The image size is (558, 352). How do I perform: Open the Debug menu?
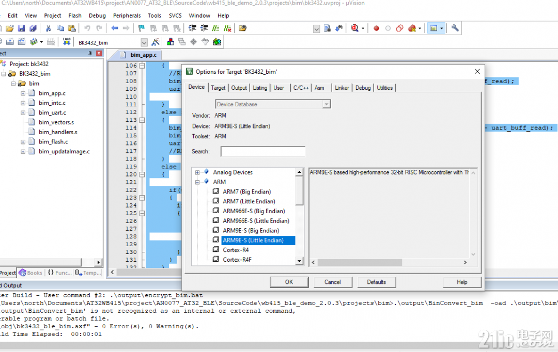click(x=97, y=15)
